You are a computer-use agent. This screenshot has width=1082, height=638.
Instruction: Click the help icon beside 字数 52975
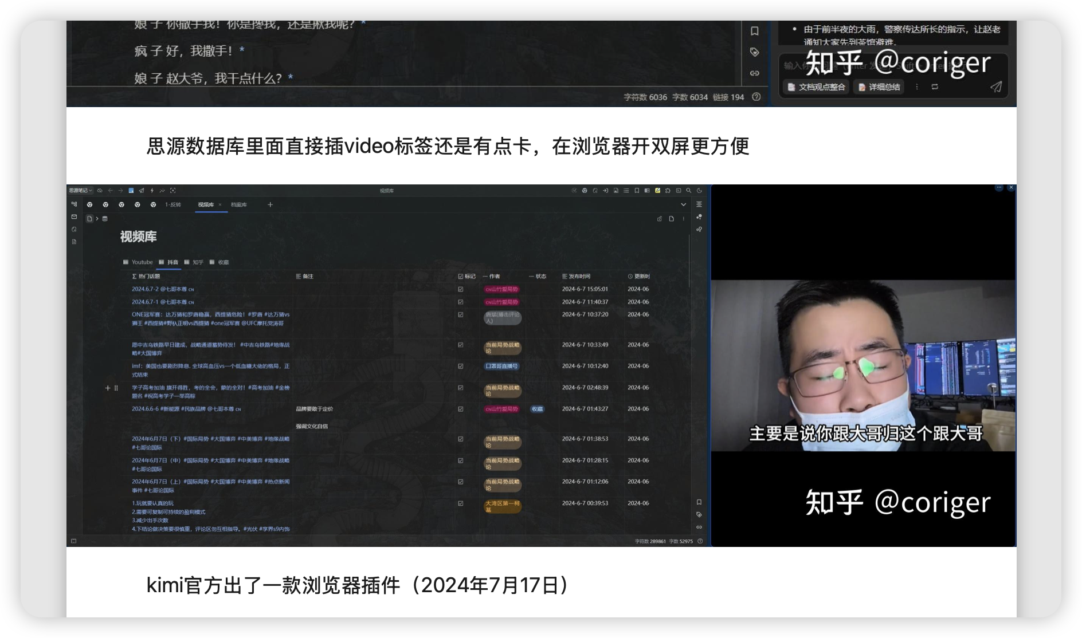700,541
